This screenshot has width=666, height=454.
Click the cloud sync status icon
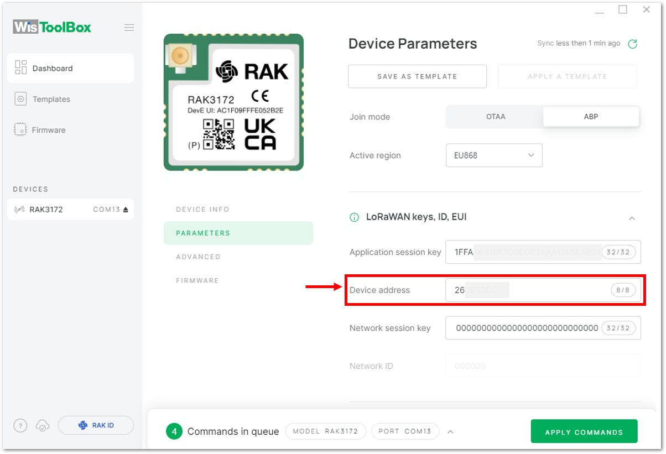(x=43, y=425)
